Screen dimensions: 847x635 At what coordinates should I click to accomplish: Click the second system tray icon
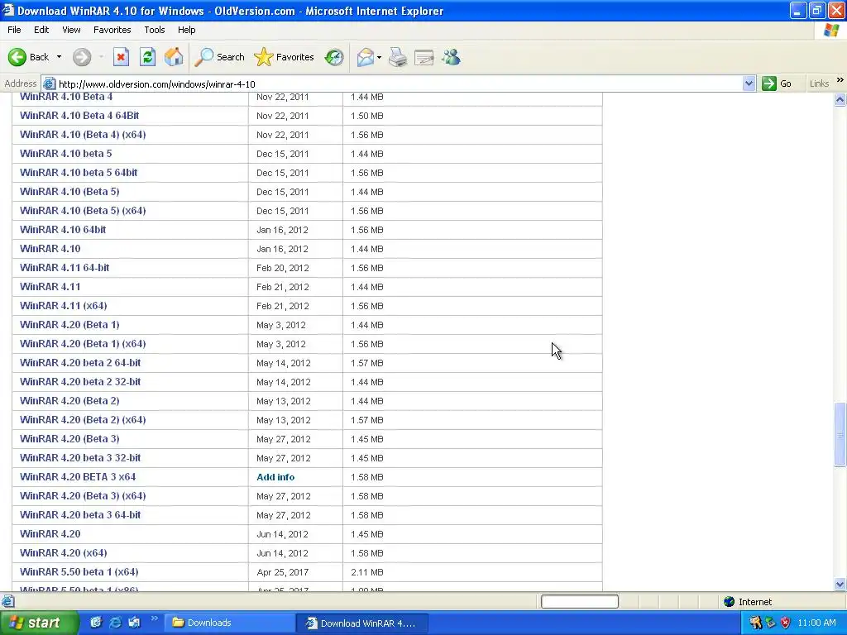pyautogui.click(x=771, y=623)
